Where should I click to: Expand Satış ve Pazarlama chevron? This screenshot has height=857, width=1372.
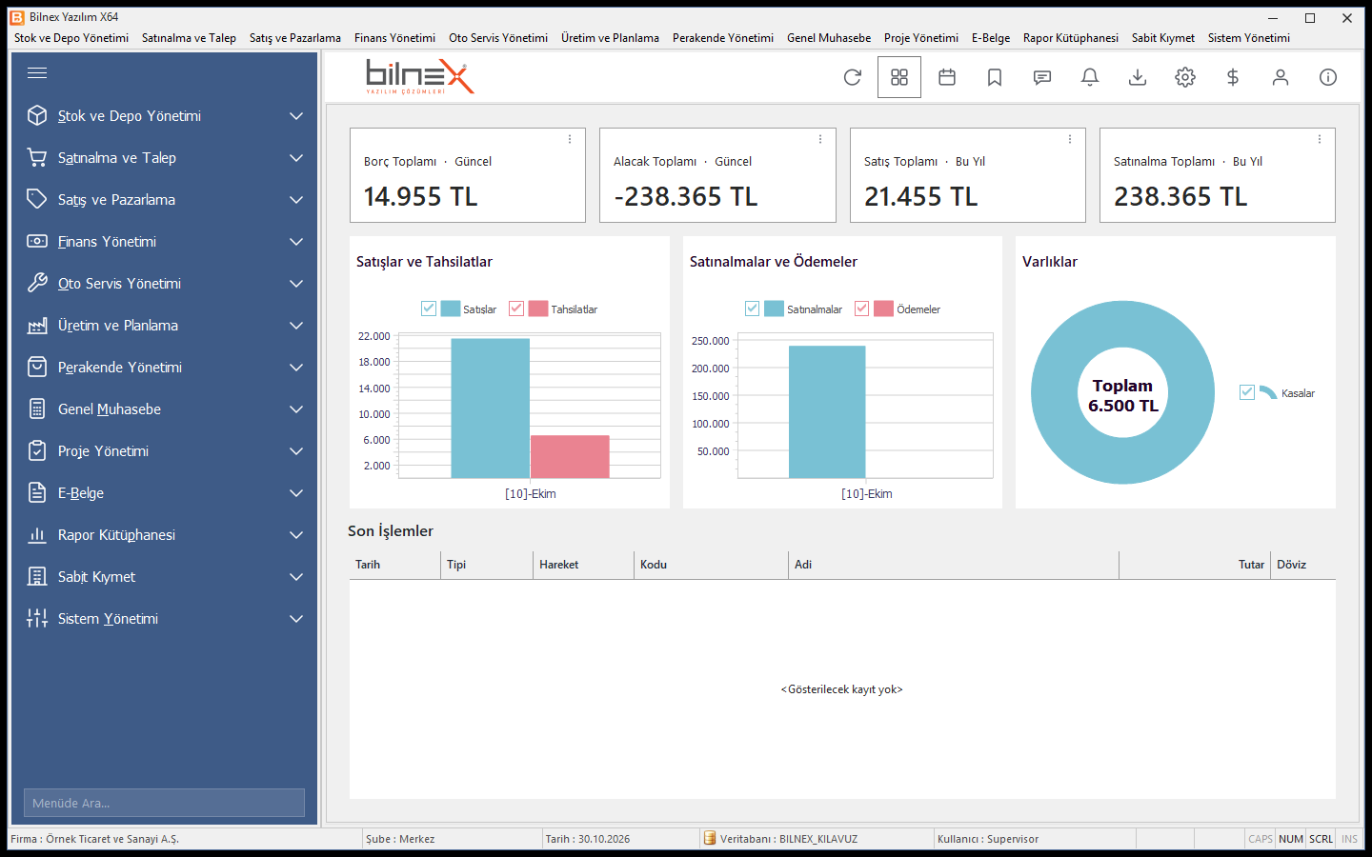tap(296, 200)
